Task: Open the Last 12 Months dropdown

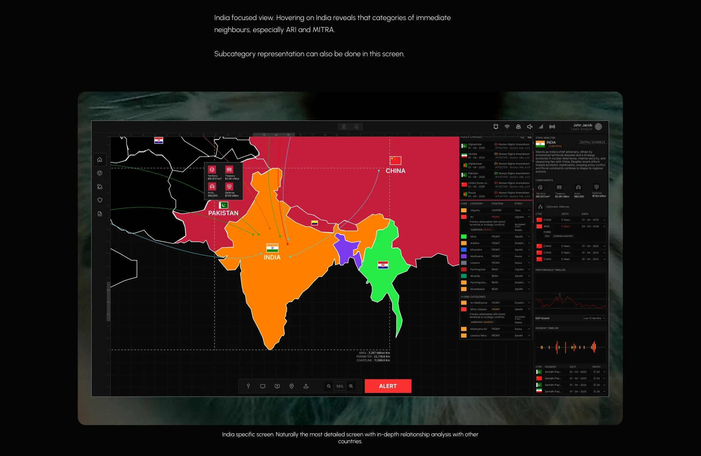Action: click(x=594, y=318)
